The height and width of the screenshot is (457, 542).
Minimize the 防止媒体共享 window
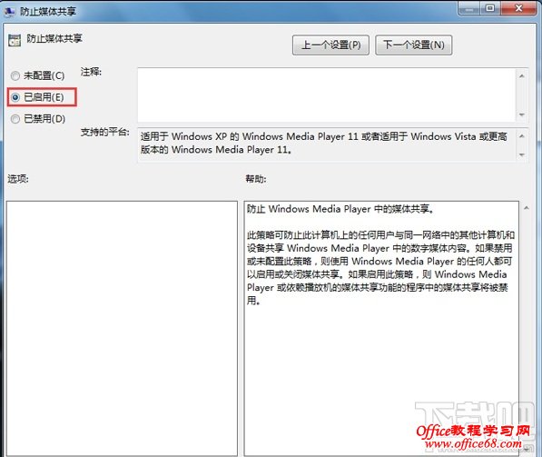(468, 8)
